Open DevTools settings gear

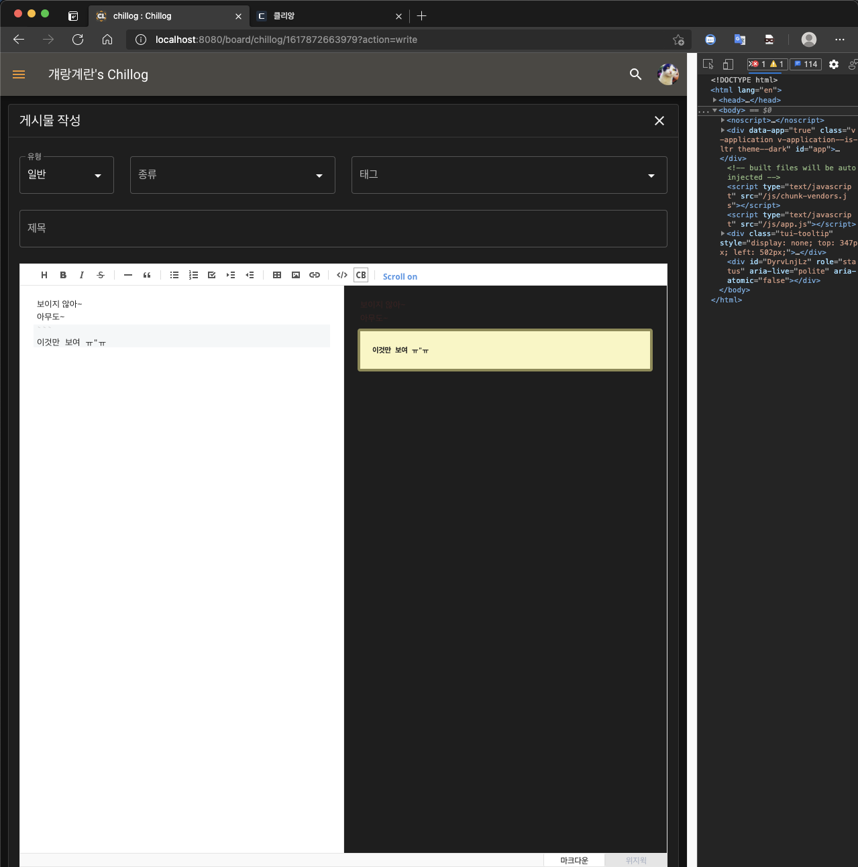pos(834,64)
